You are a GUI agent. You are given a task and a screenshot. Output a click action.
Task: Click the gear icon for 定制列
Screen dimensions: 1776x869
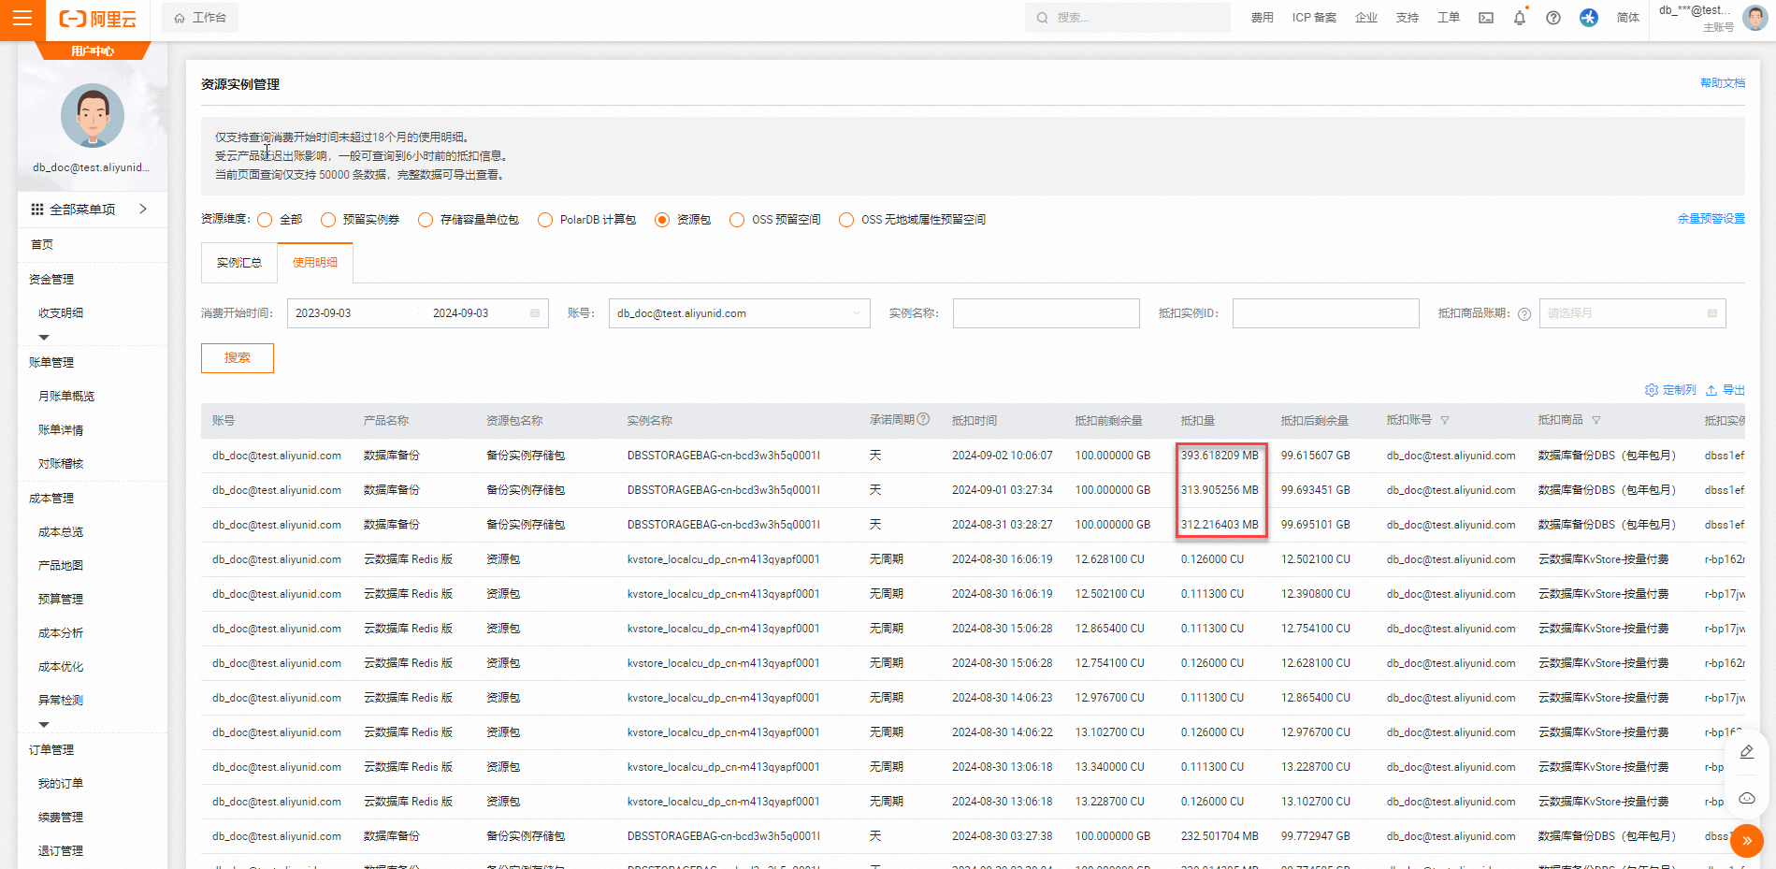pos(1652,390)
